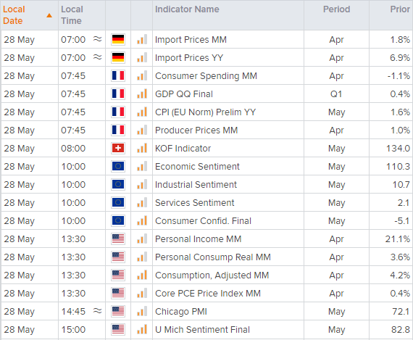Click the French flag on GDP QQ Final row
The width and height of the screenshot is (413, 340).
click(117, 94)
